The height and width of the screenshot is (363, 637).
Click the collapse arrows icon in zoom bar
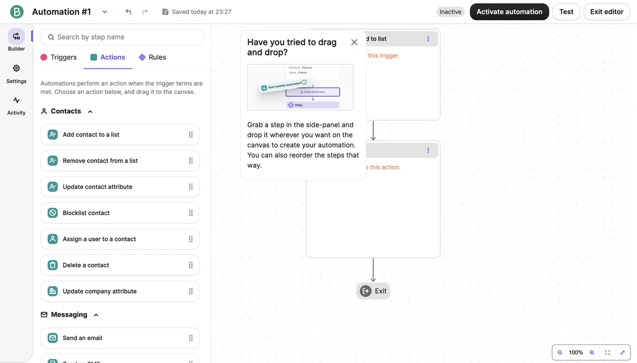623,352
